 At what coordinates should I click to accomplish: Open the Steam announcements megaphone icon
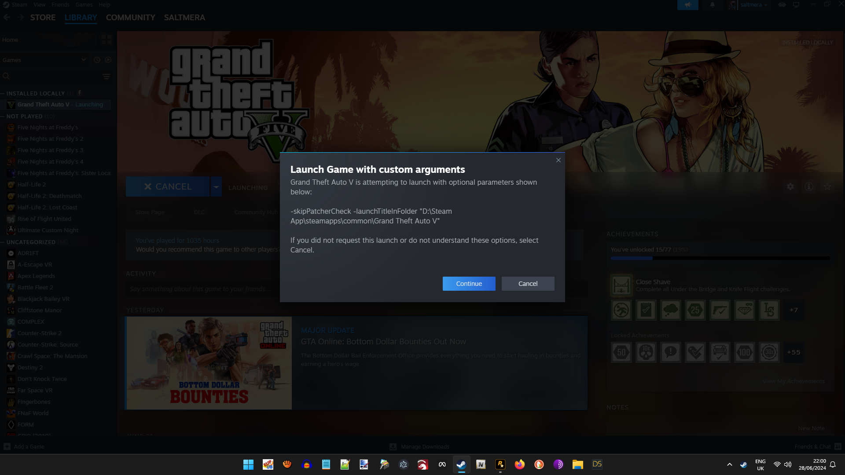687,5
